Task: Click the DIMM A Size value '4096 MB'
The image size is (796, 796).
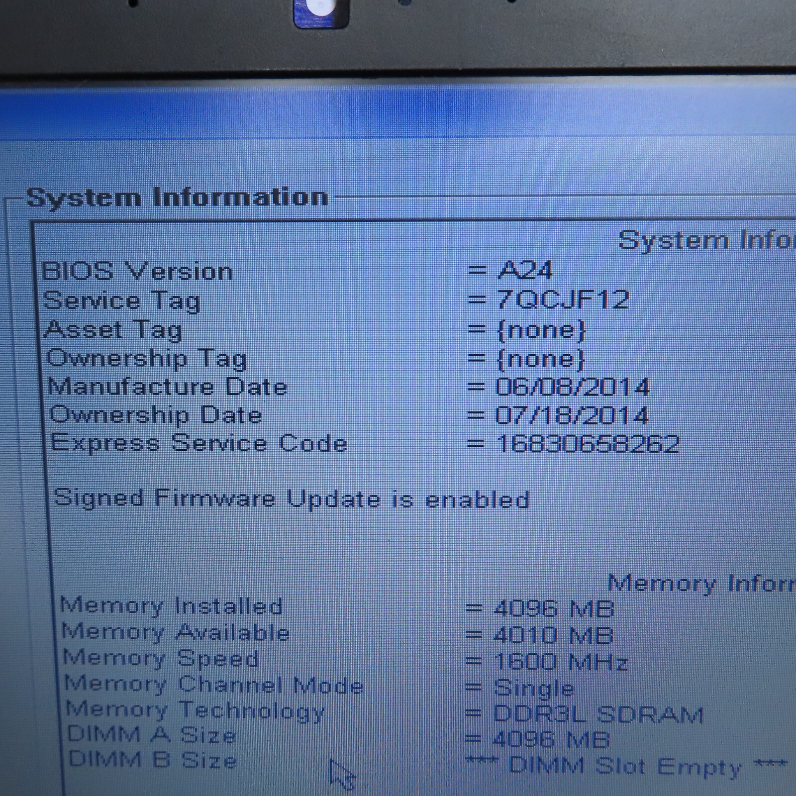Action: click(x=551, y=740)
